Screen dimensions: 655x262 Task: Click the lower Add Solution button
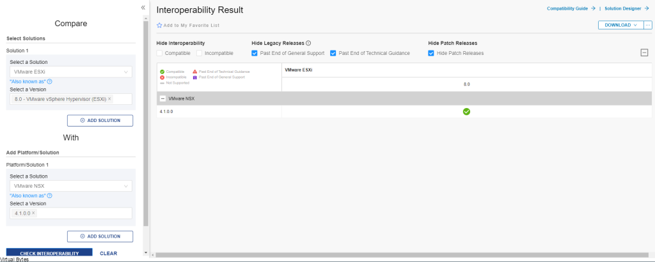click(100, 236)
